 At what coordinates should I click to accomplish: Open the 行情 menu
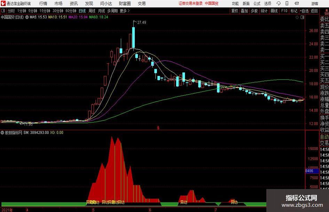click(x=43, y=3)
